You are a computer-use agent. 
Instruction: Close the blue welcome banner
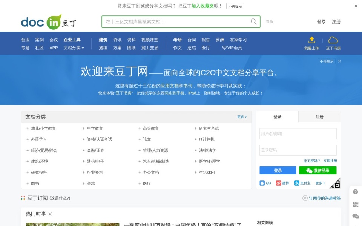pyautogui.click(x=339, y=61)
